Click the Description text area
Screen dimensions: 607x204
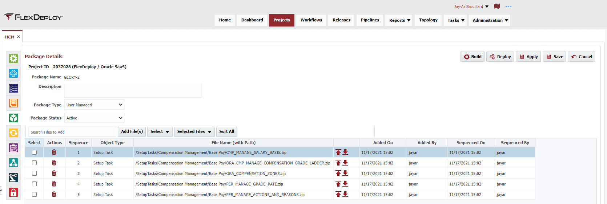133,91
